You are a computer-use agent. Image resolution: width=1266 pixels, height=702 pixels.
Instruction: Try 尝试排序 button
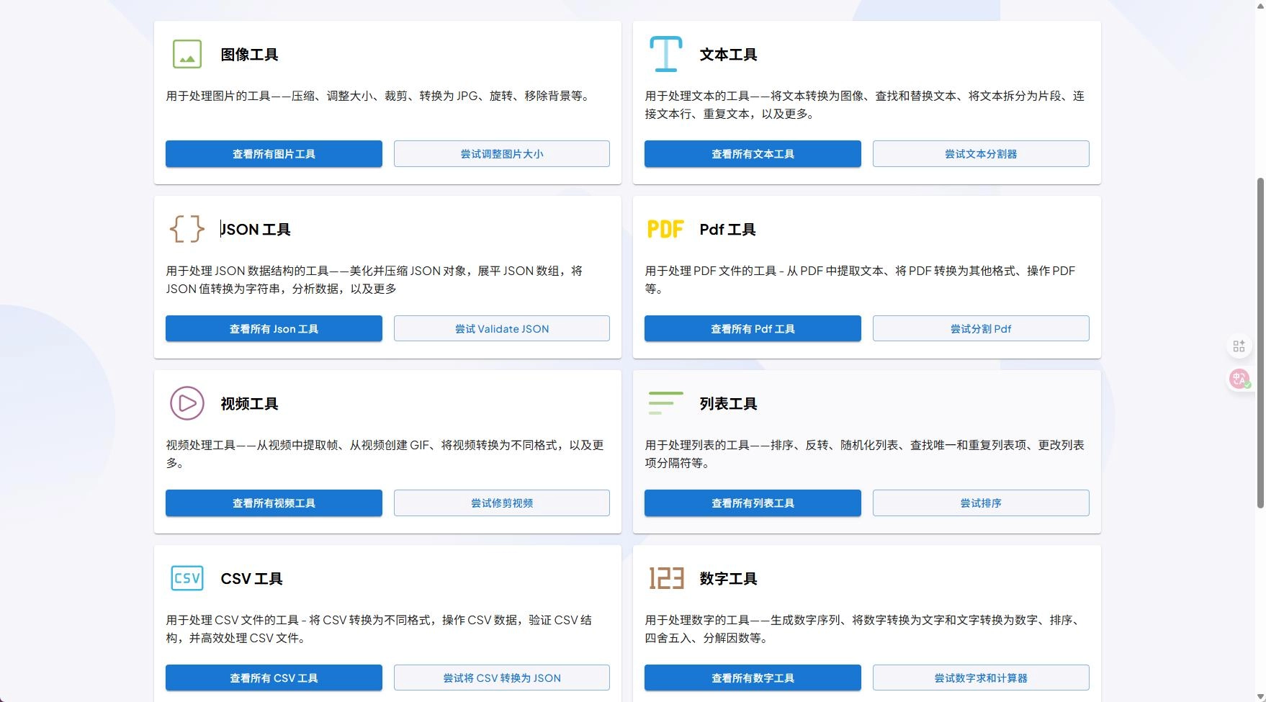click(x=981, y=503)
